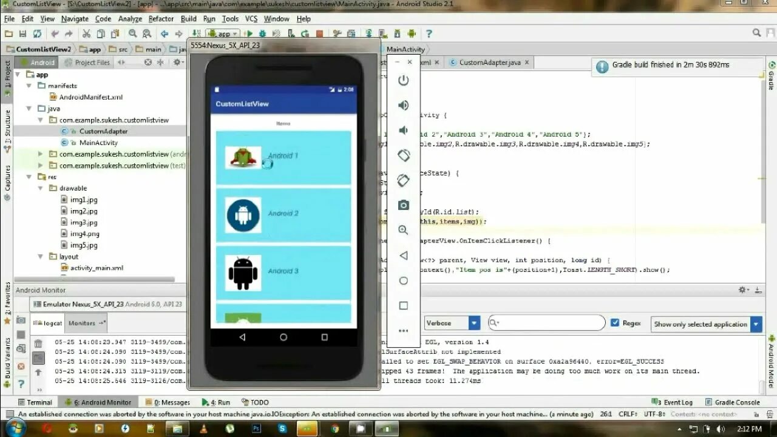Open the Terminal tool tab
The width and height of the screenshot is (777, 437).
35,402
